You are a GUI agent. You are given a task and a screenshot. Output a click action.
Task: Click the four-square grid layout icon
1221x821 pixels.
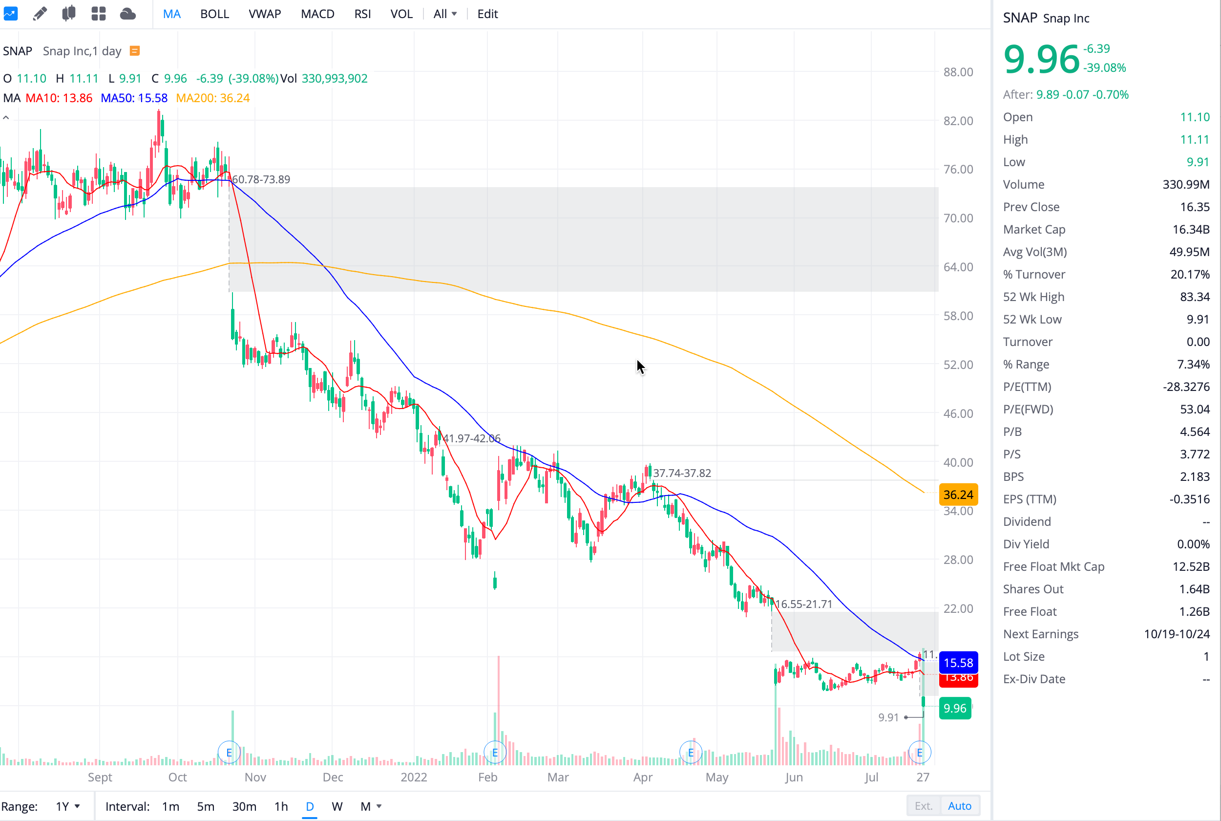[98, 14]
